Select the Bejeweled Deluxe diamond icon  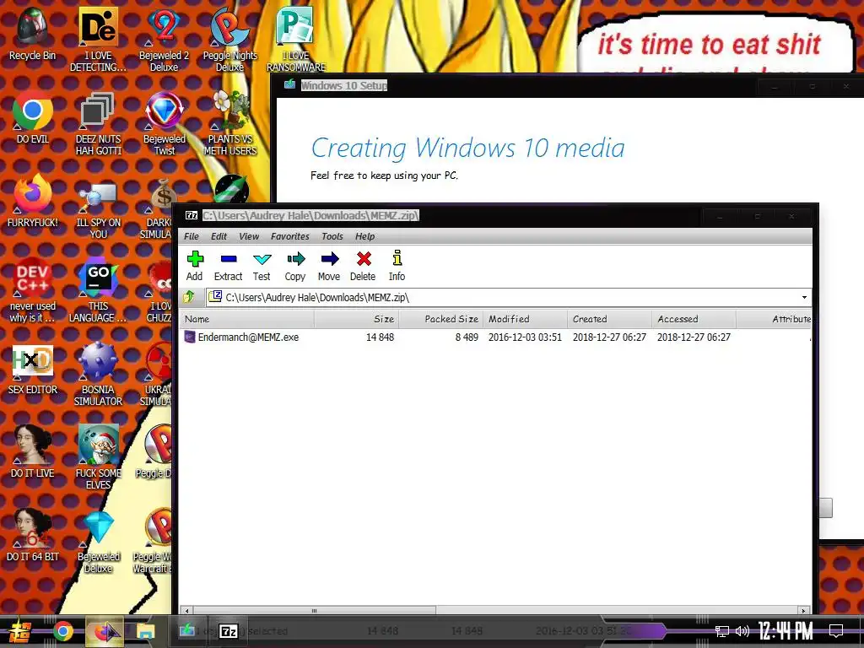[98, 541]
